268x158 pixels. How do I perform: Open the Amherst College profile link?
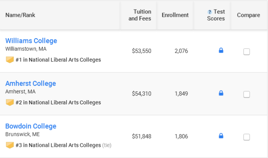[31, 83]
